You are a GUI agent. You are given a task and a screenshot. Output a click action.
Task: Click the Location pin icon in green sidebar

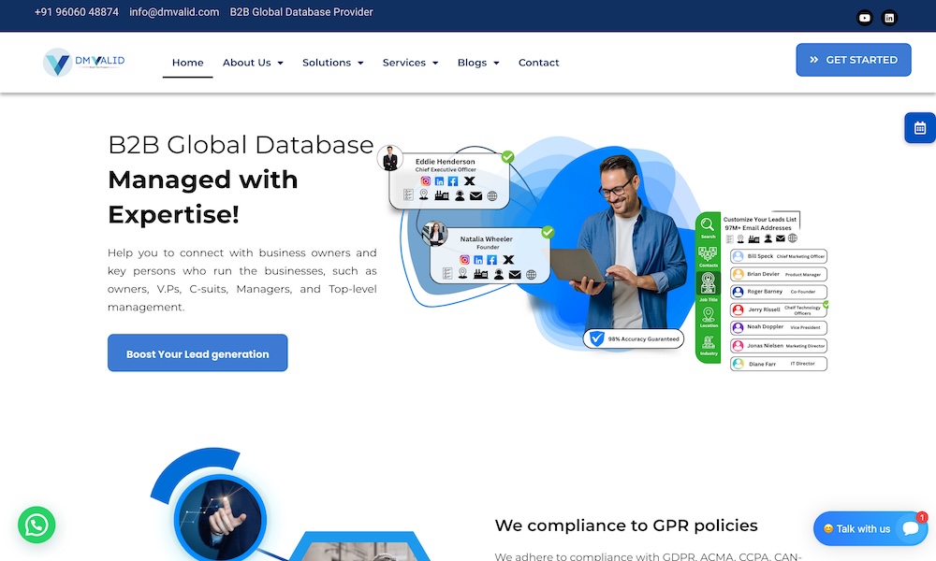coord(708,314)
